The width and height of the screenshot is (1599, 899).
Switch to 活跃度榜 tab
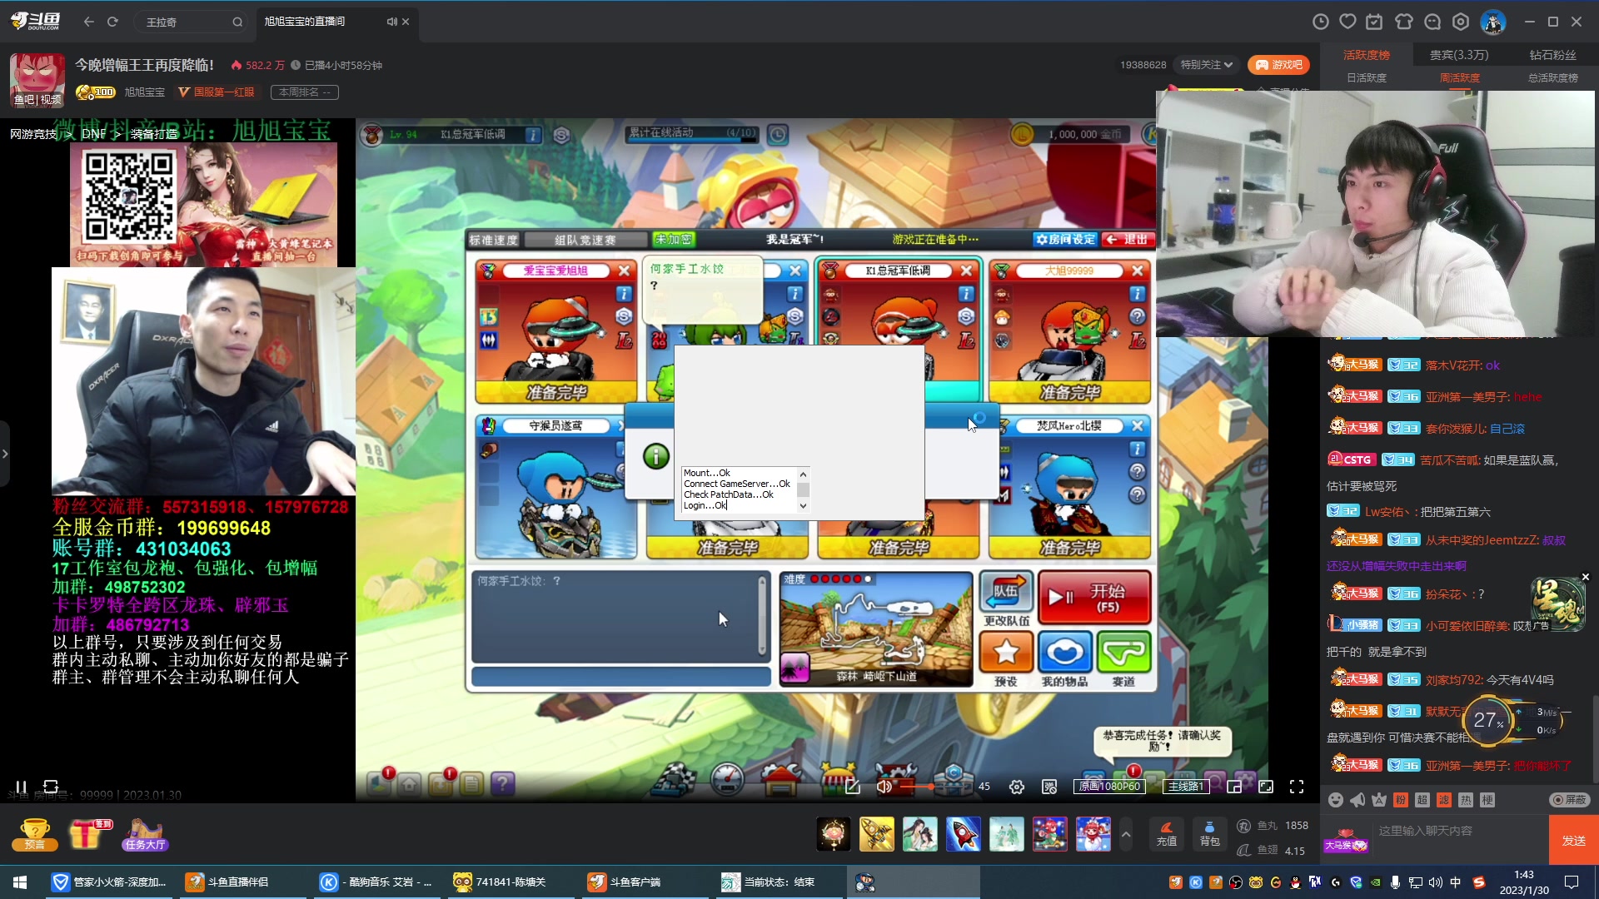click(x=1367, y=55)
